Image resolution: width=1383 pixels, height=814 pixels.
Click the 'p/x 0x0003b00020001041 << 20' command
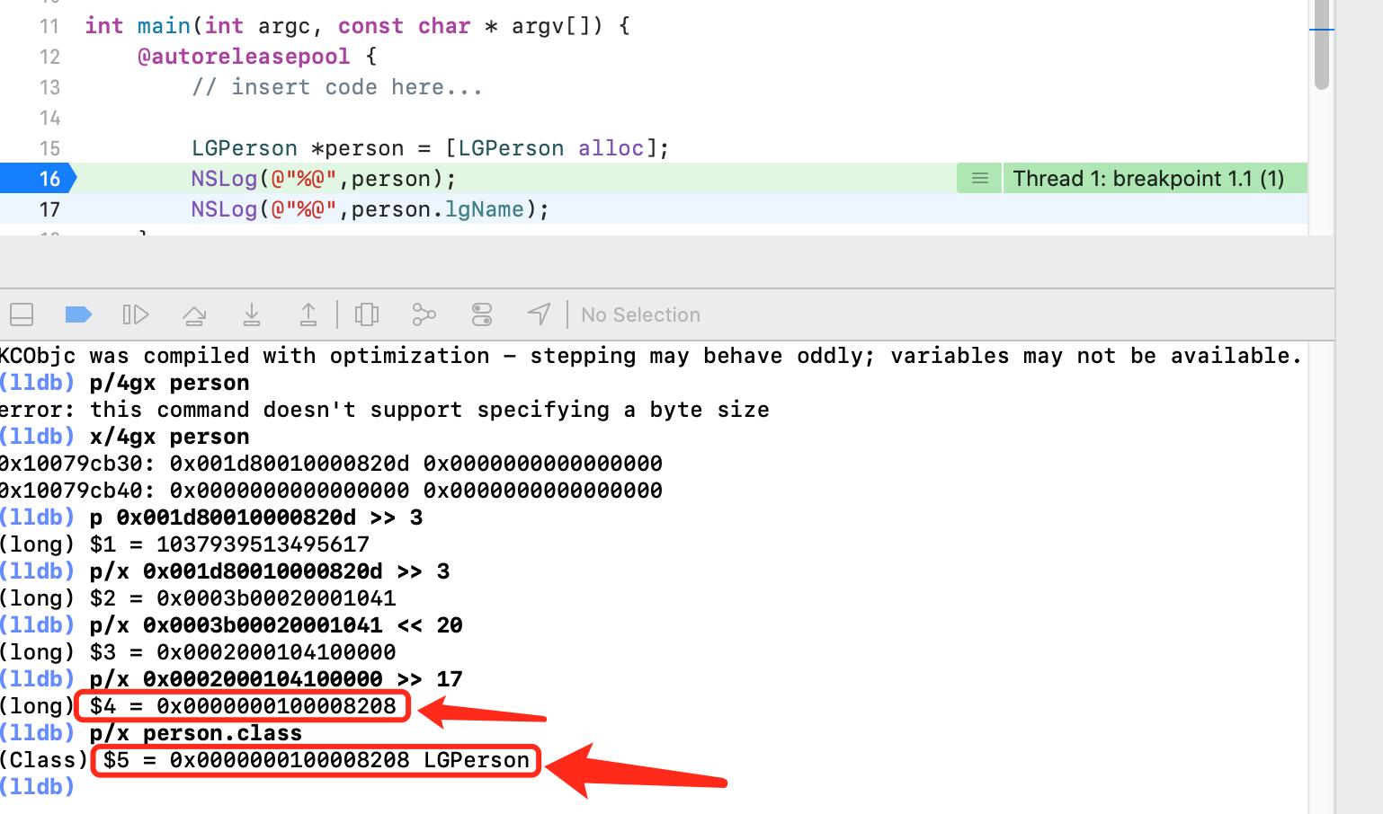click(276, 625)
